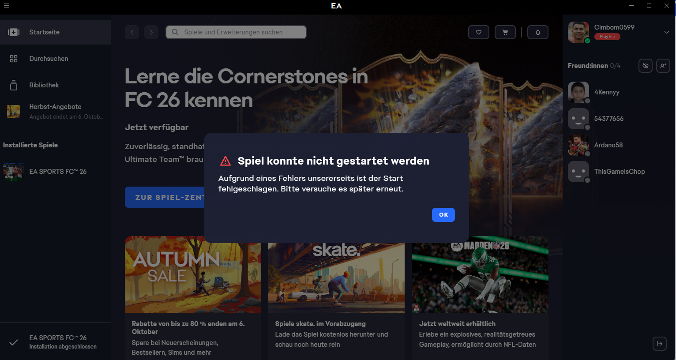Open the Autumn Sale thumbnail

pos(193,274)
